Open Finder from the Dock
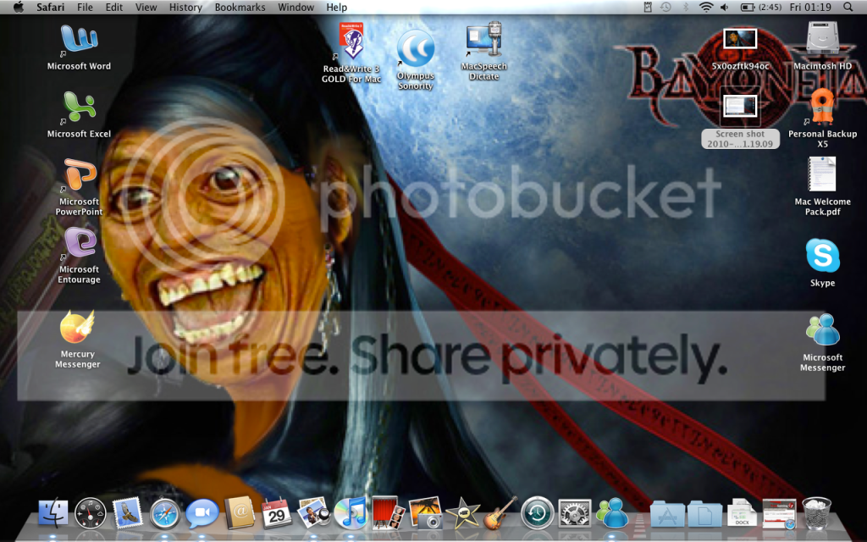Viewport: 867px width, 542px height. point(53,513)
